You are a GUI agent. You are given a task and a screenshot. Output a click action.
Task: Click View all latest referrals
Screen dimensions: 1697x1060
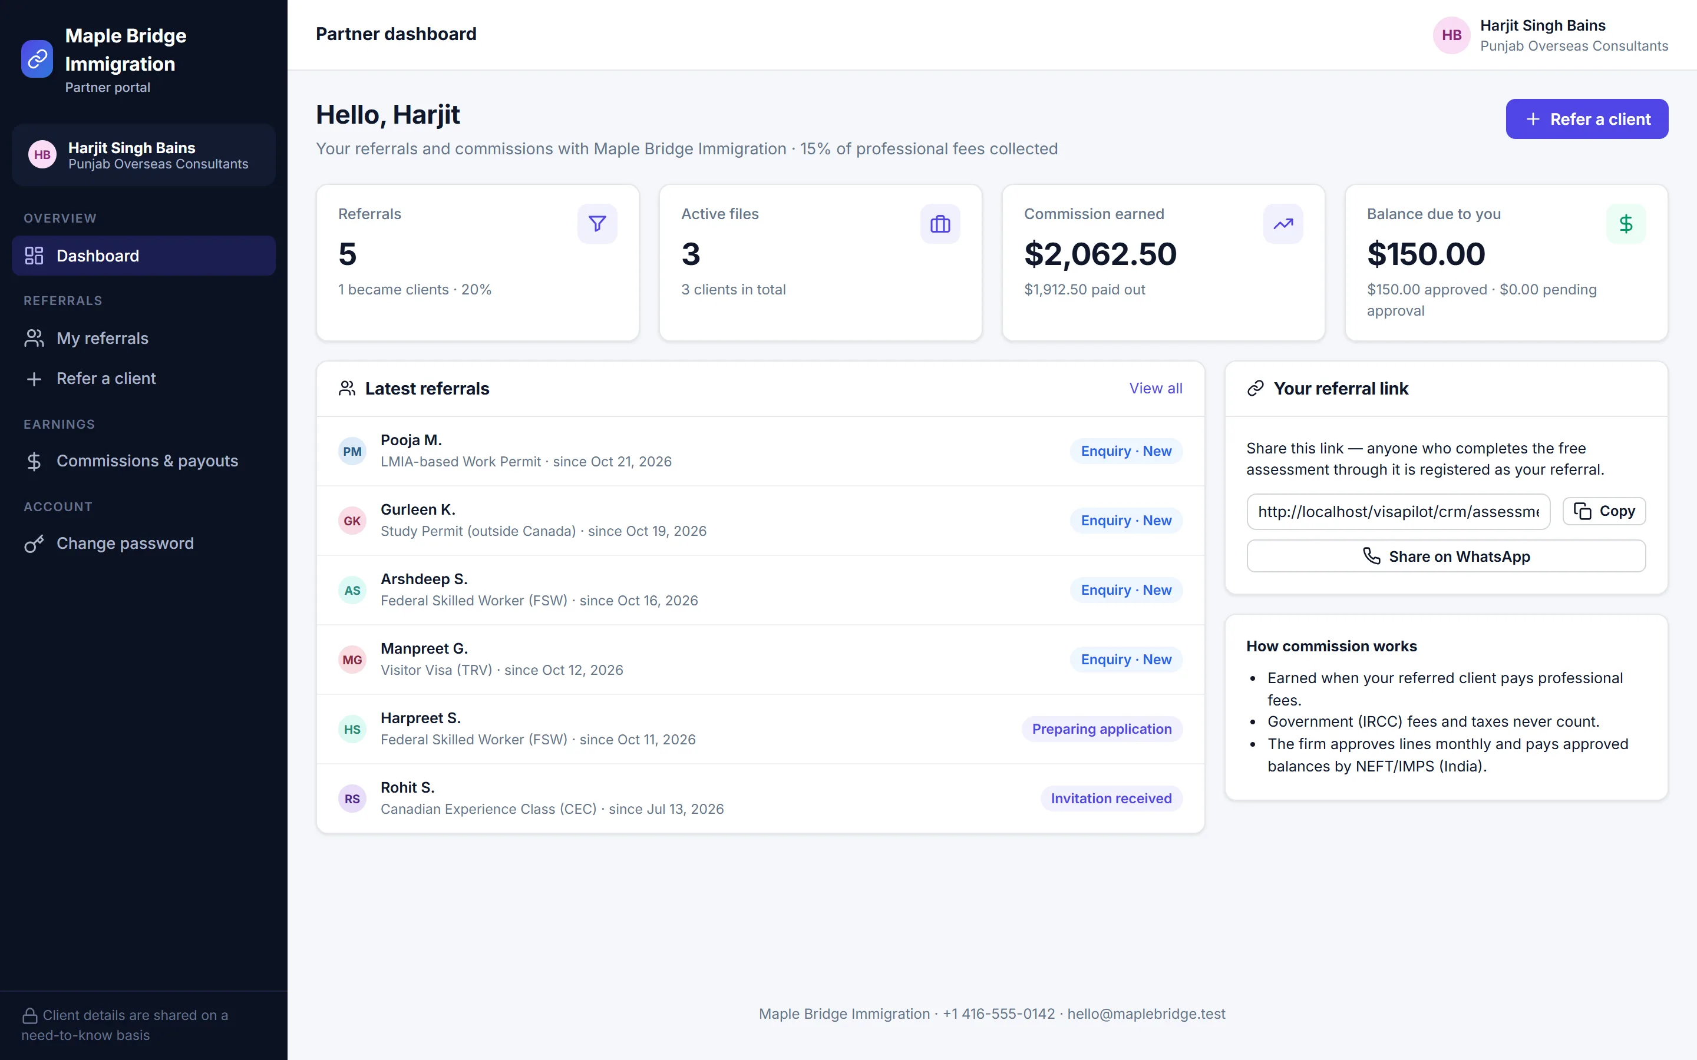coord(1155,389)
